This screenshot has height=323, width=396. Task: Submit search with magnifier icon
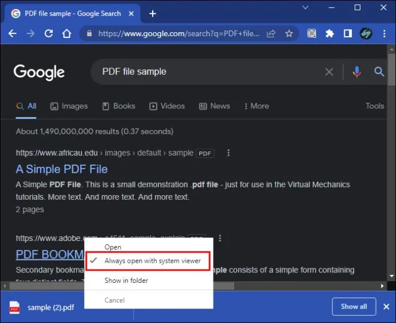(379, 72)
